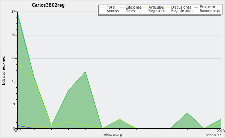Click the y-axis value 15

[13, 81]
